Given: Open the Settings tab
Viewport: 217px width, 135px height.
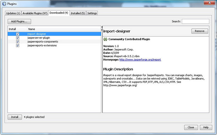Looking at the screenshot, I should click(x=92, y=13).
